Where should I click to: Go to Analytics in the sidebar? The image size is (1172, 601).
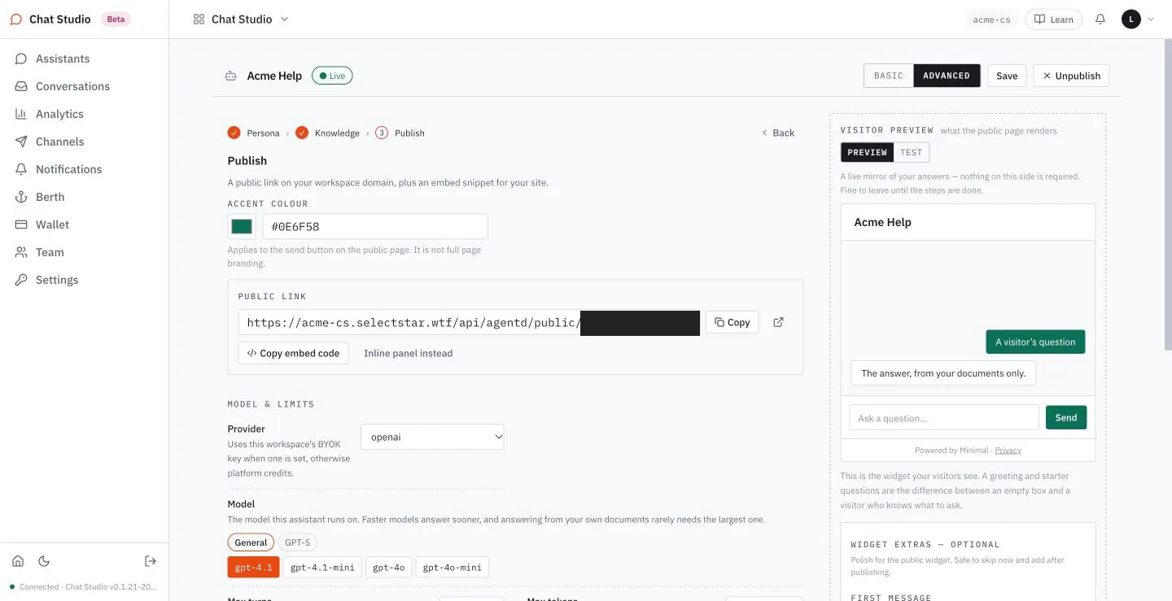59,114
